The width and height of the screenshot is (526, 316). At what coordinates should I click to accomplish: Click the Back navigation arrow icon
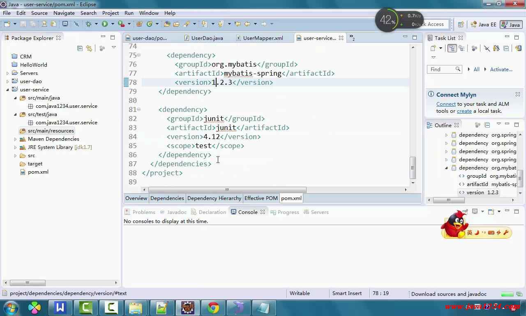pos(247,24)
